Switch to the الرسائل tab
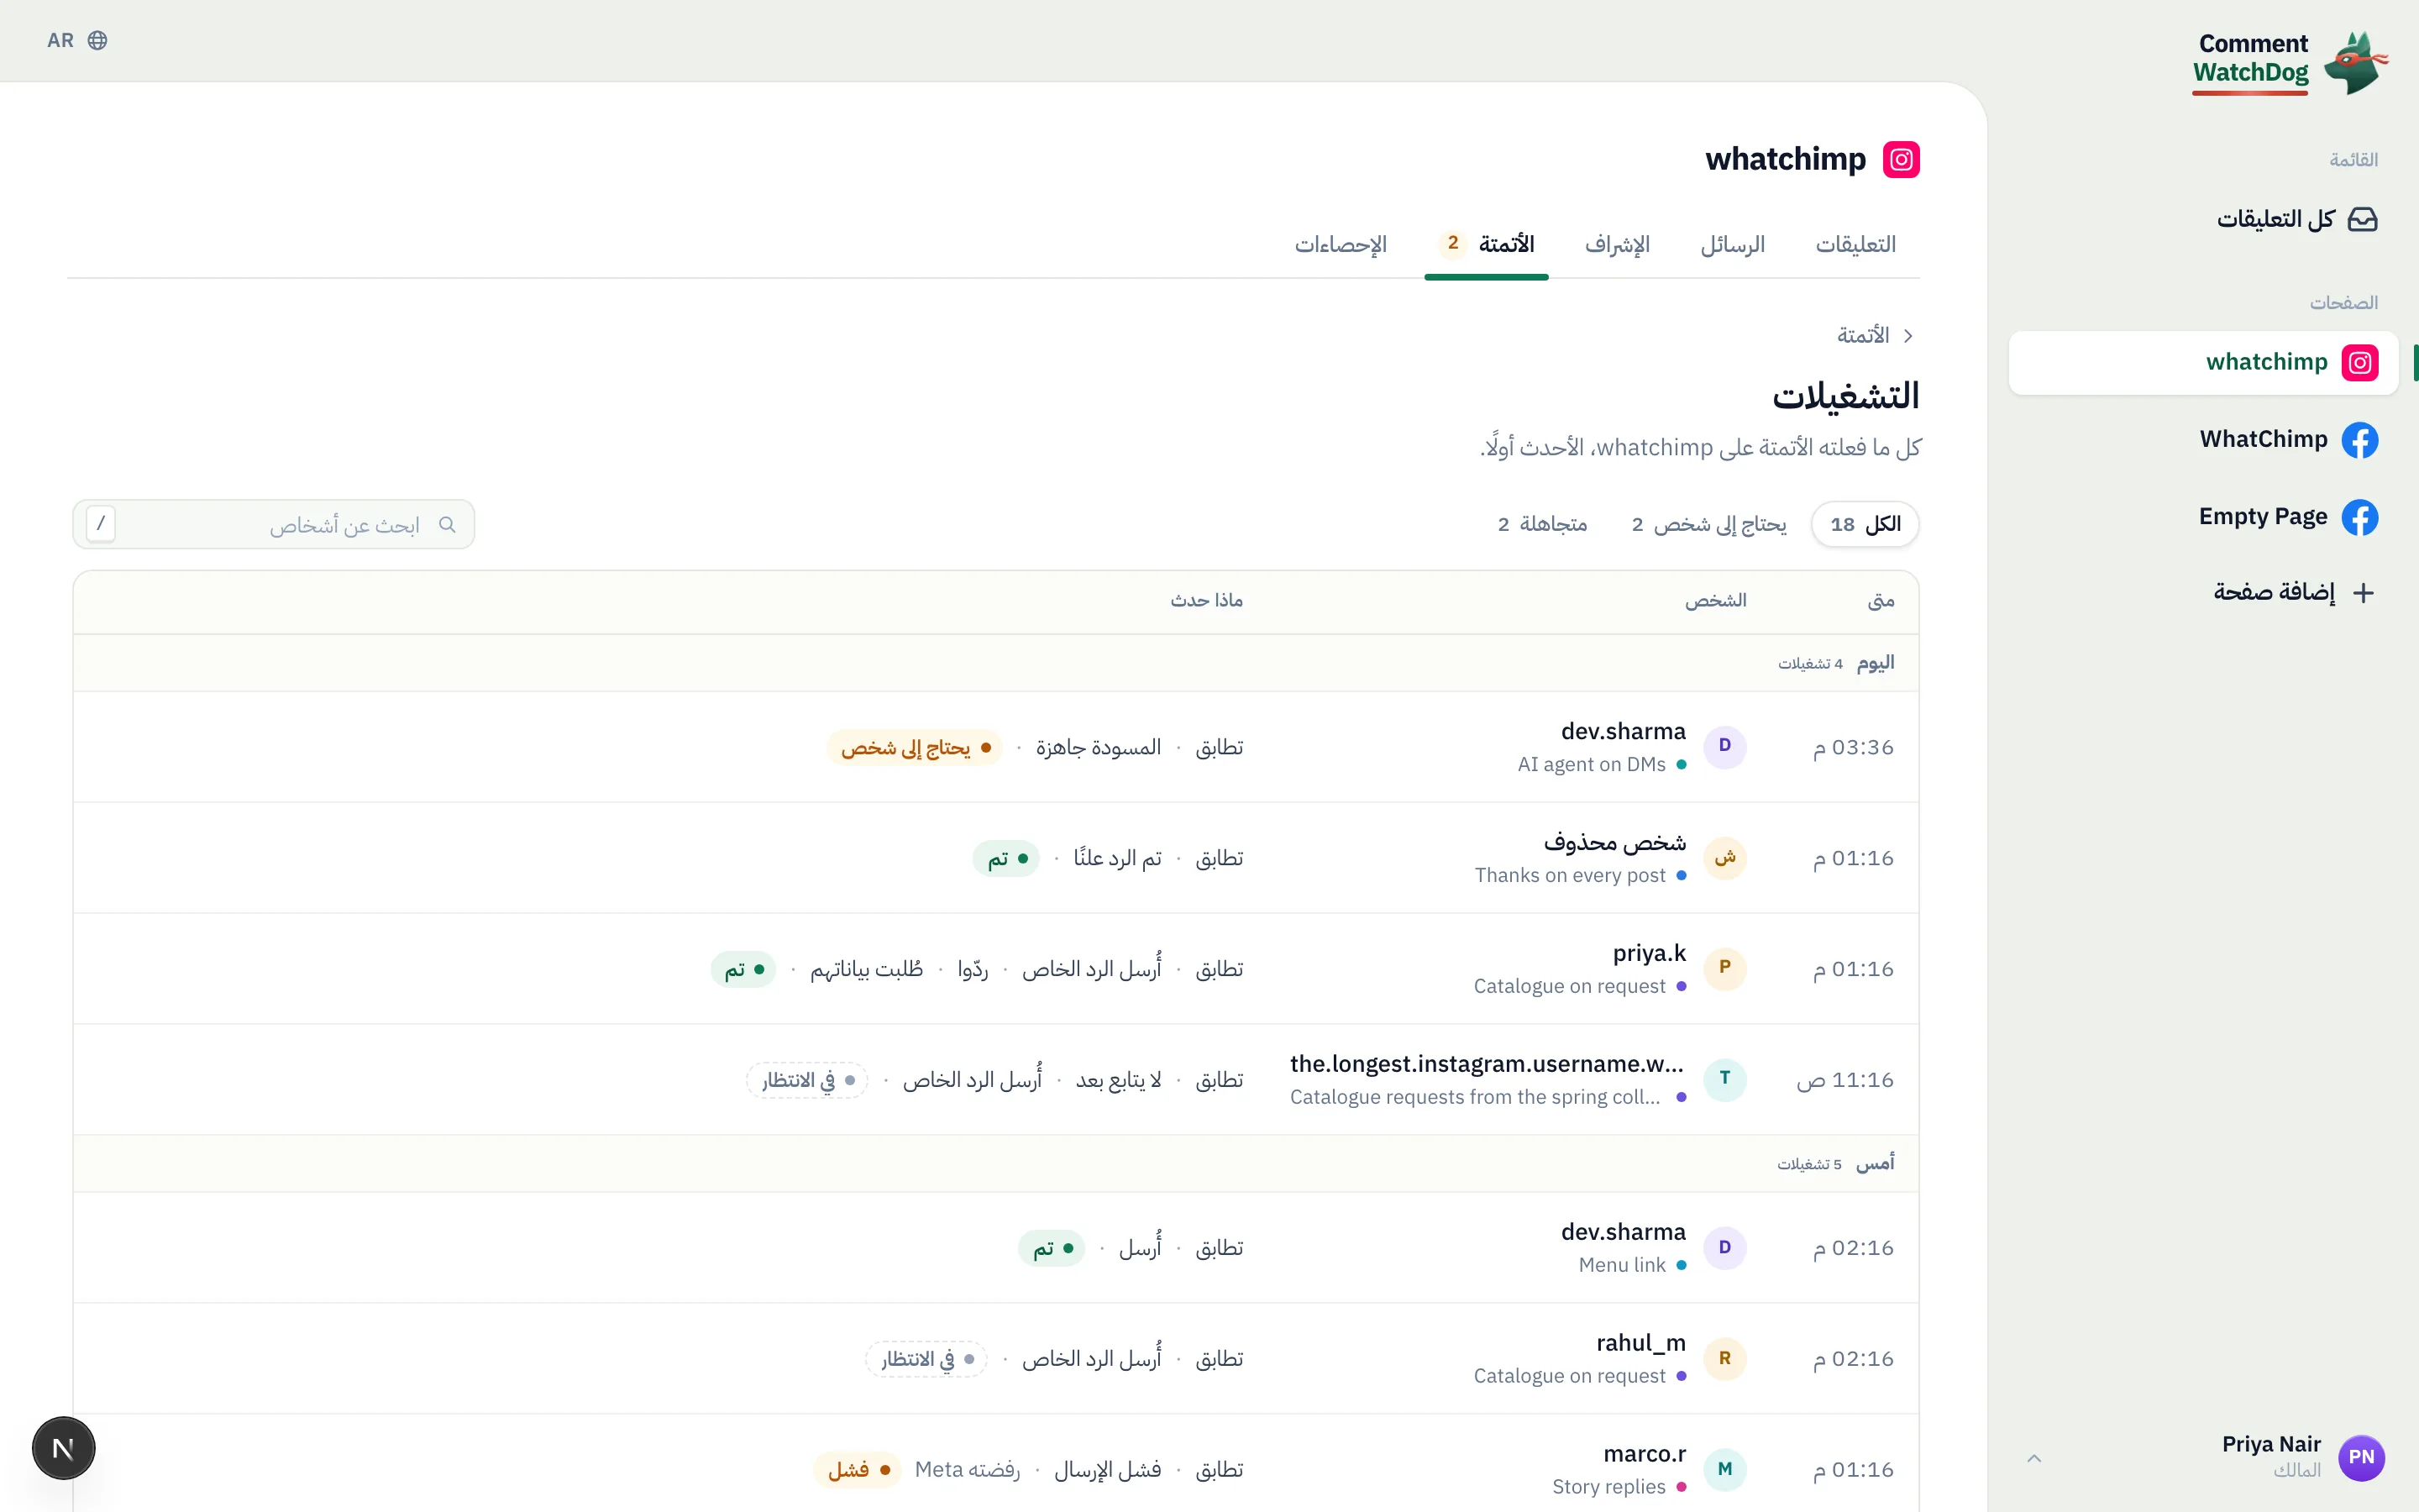This screenshot has width=2419, height=1512. click(x=1732, y=244)
